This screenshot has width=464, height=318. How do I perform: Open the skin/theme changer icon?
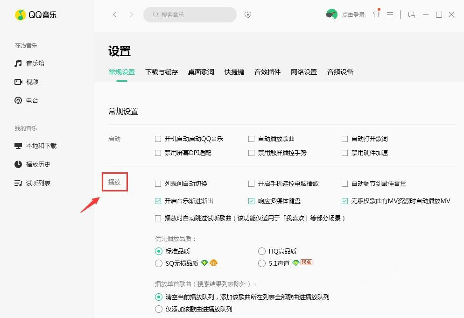tap(376, 14)
